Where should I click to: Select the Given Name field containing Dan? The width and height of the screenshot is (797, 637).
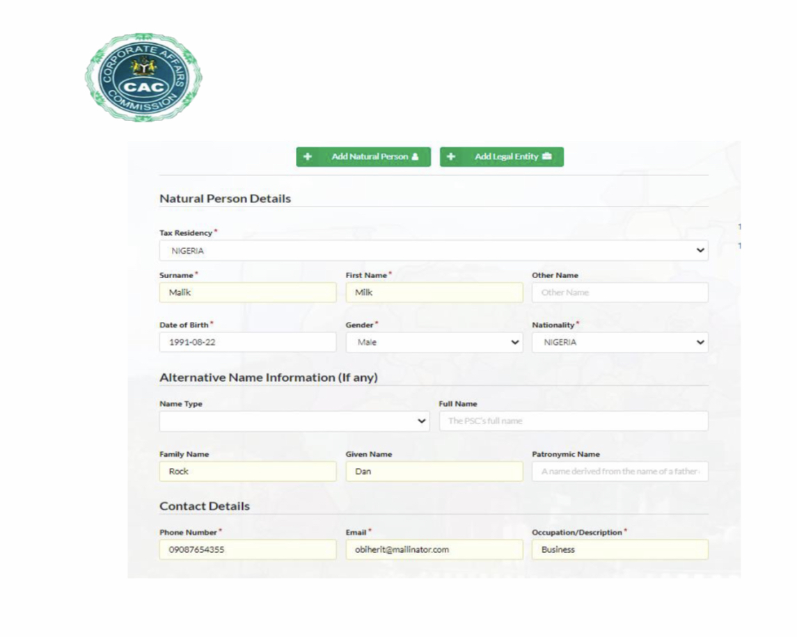(x=434, y=471)
